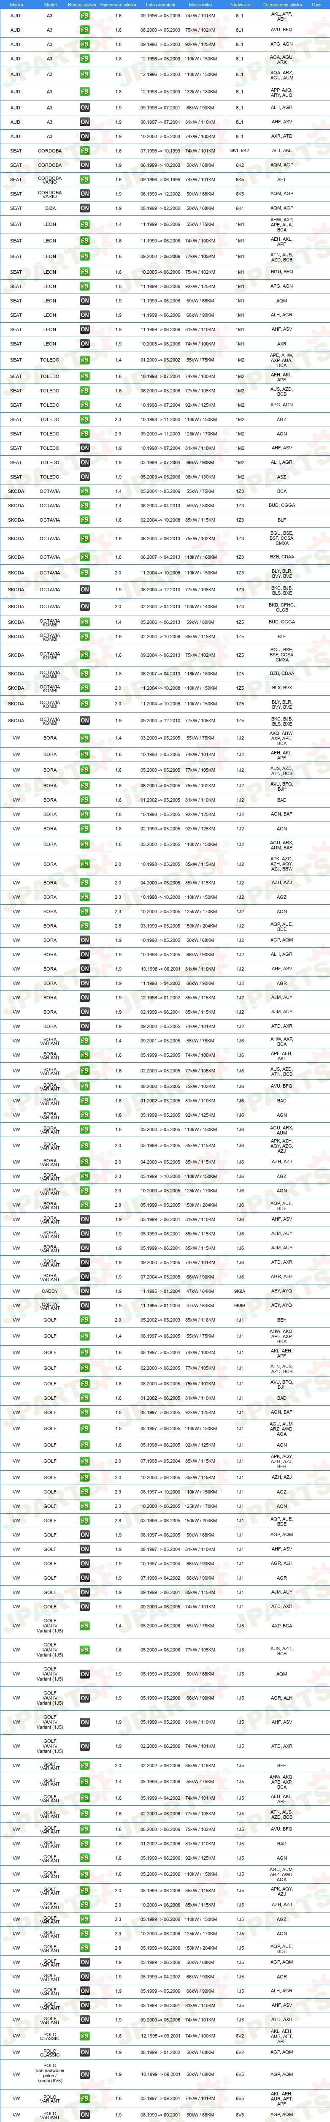Click diesel icon in VW Bora 1J2 50kW / 68KM row
This screenshot has height=2122, width=330.
tap(85, 940)
